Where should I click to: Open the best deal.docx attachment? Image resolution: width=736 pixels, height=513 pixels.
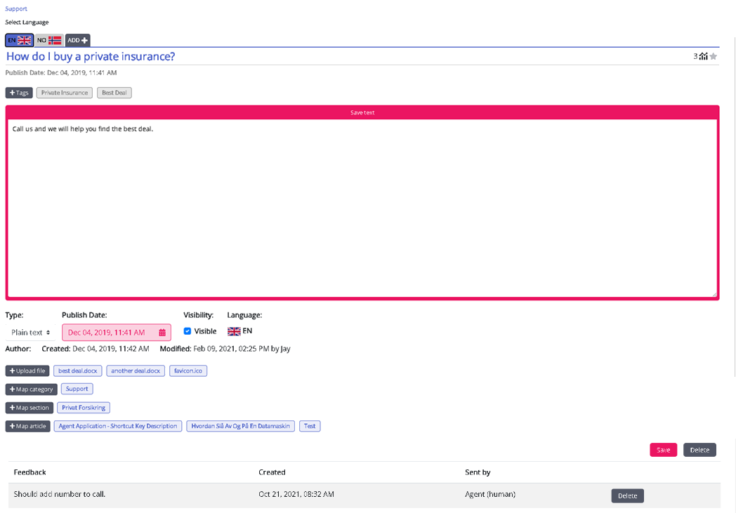[78, 371]
